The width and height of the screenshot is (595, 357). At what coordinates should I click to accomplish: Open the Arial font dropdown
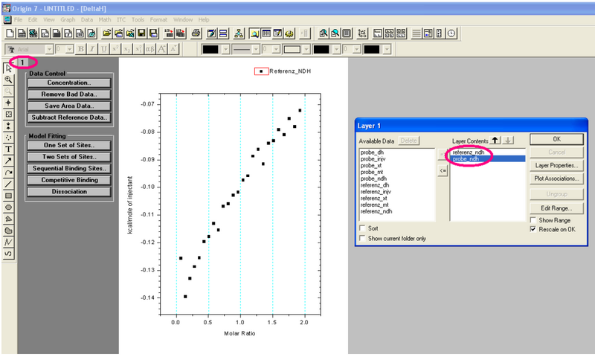click(x=49, y=49)
